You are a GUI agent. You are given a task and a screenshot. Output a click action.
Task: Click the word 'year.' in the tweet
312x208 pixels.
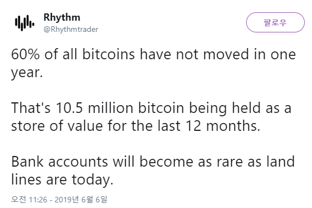[27, 73]
